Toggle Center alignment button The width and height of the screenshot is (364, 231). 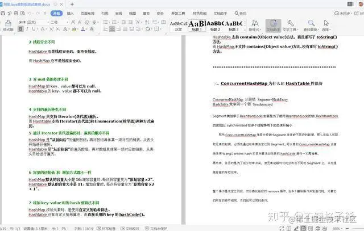click(112, 29)
